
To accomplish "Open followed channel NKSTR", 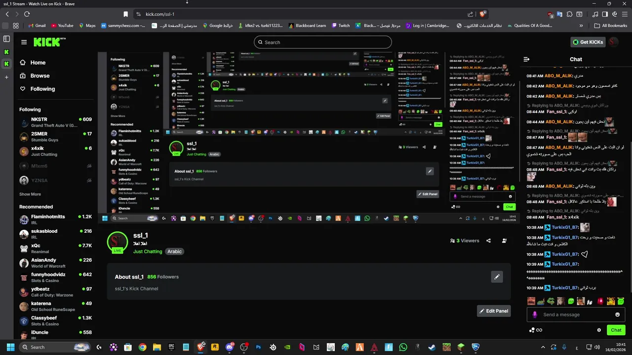I will [x=55, y=122].
